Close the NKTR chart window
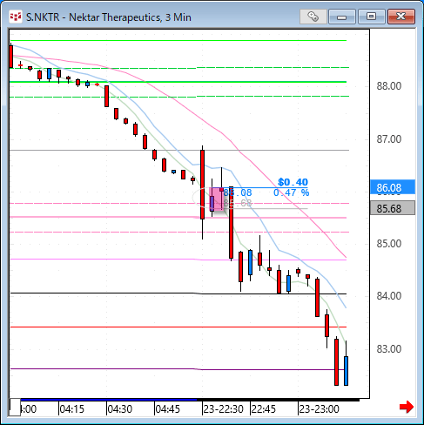This screenshot has height=425, width=424. (401, 17)
